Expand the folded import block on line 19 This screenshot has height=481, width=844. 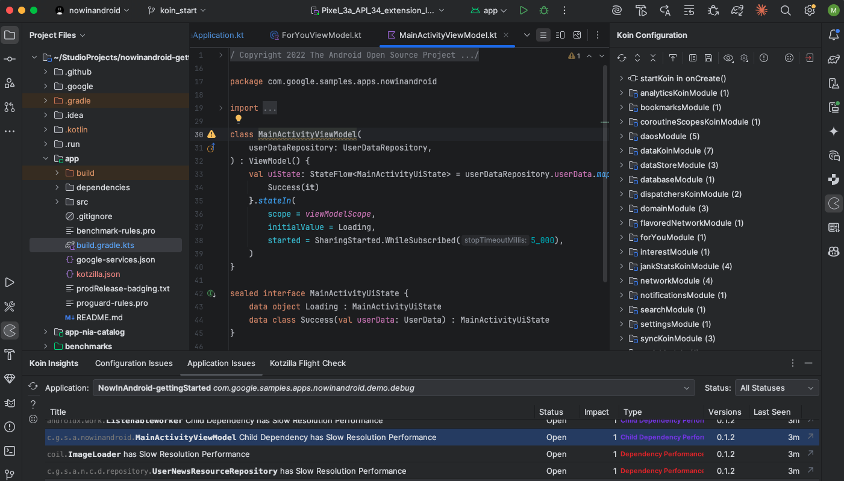point(221,108)
